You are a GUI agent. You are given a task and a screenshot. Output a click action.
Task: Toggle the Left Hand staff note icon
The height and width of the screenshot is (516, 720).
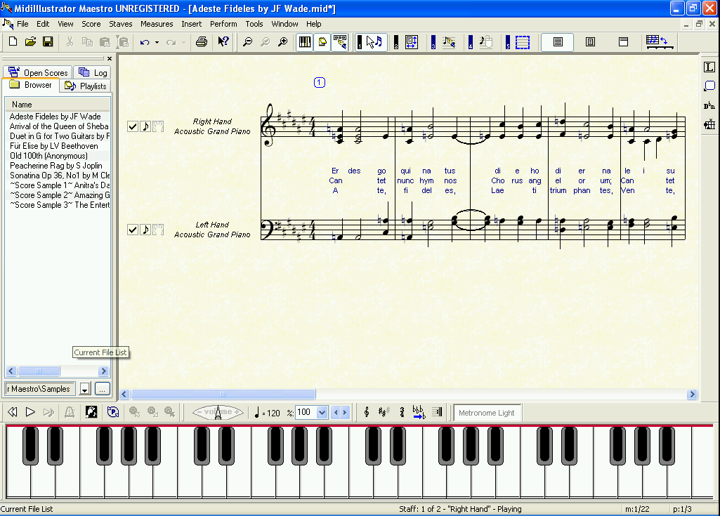145,229
